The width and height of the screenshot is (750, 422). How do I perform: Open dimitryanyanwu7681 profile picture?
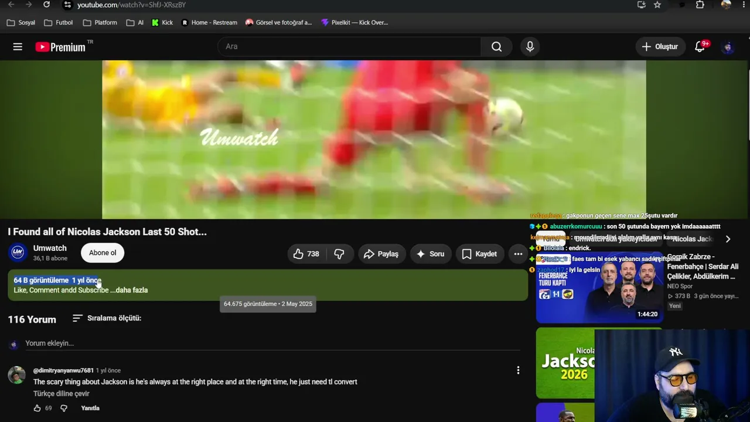click(x=16, y=375)
